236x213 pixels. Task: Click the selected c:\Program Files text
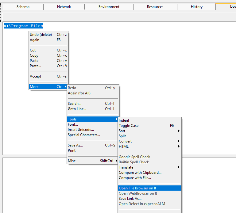pyautogui.click(x=23, y=26)
